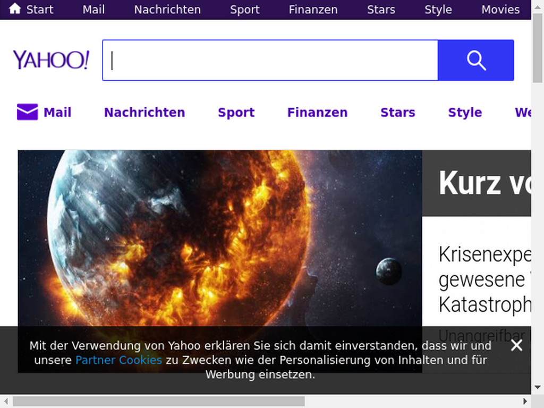Open Mail in the top dark bar
Image resolution: width=544 pixels, height=408 pixels.
93,10
